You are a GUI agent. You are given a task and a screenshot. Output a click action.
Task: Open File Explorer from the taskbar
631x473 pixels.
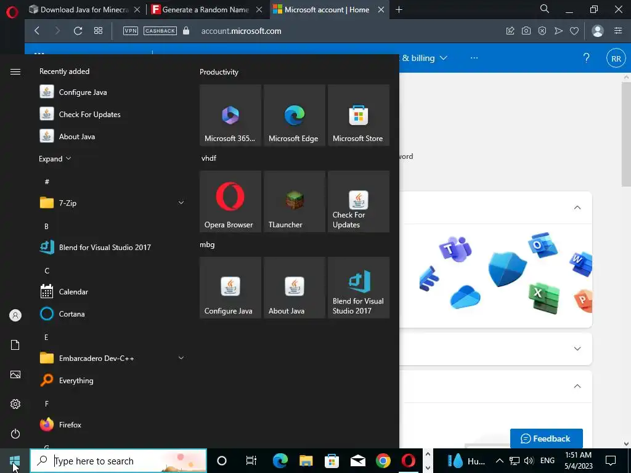(x=306, y=461)
